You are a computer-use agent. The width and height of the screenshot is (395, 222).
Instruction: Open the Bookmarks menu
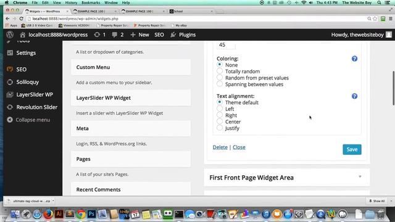click(91, 2)
